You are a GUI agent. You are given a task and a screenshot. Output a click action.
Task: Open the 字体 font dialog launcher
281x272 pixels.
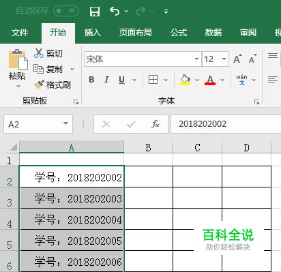(256, 102)
